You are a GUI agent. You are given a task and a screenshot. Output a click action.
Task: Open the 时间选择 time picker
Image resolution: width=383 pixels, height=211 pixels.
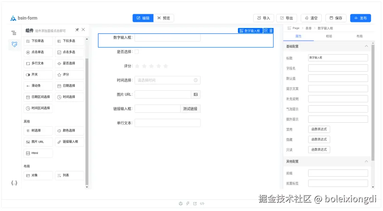[167, 80]
